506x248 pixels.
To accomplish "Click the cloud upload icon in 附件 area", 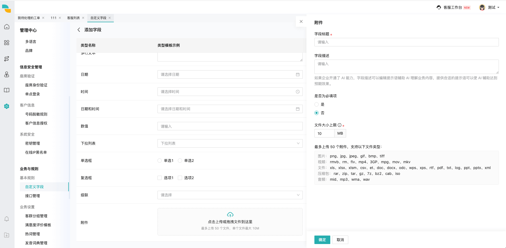I will pyautogui.click(x=230, y=215).
